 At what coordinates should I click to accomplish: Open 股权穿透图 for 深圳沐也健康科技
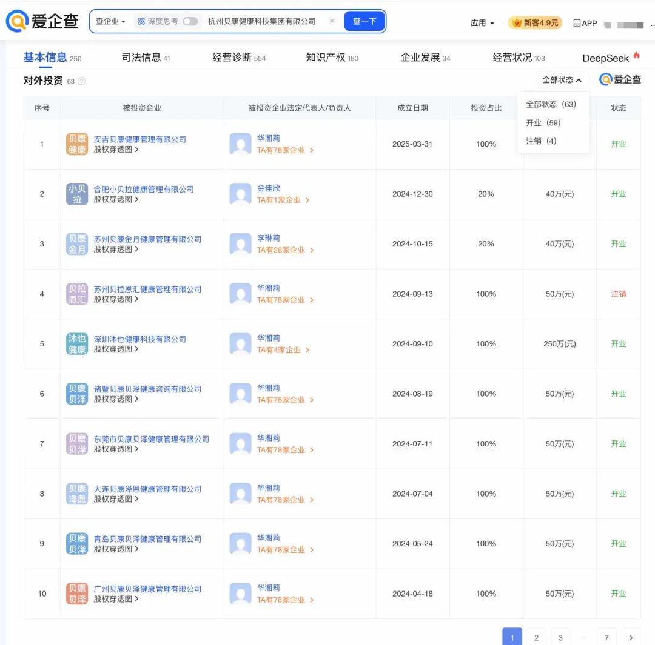[x=116, y=349]
